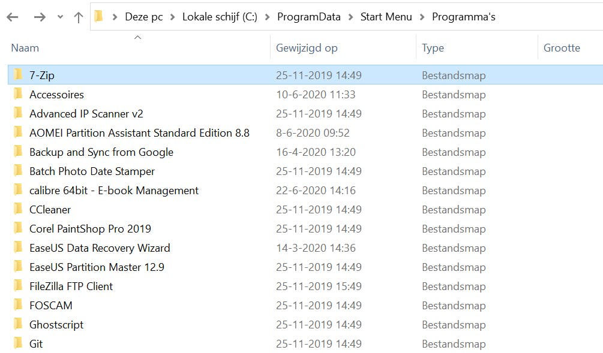Click calibre date 22-6-2020 14:16
The image size is (603, 353).
tap(316, 191)
